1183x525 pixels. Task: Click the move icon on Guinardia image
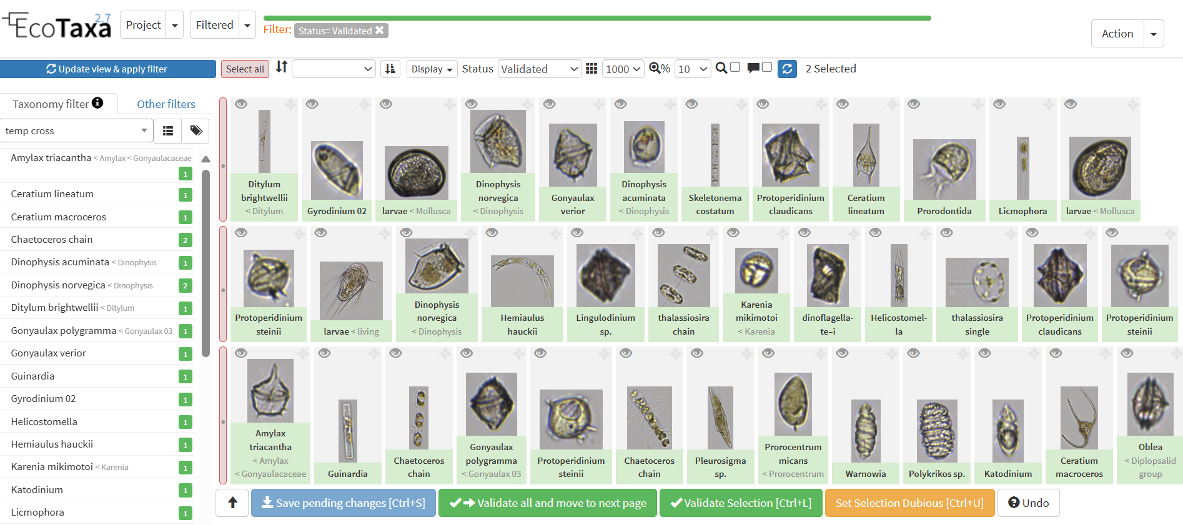point(374,354)
